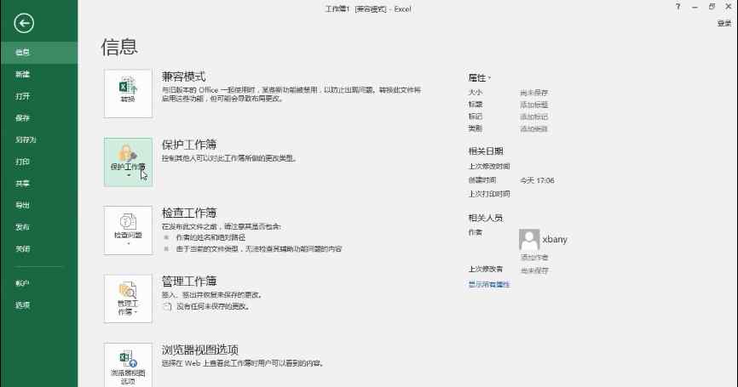
Task: Close the Excel window
Action: point(729,7)
